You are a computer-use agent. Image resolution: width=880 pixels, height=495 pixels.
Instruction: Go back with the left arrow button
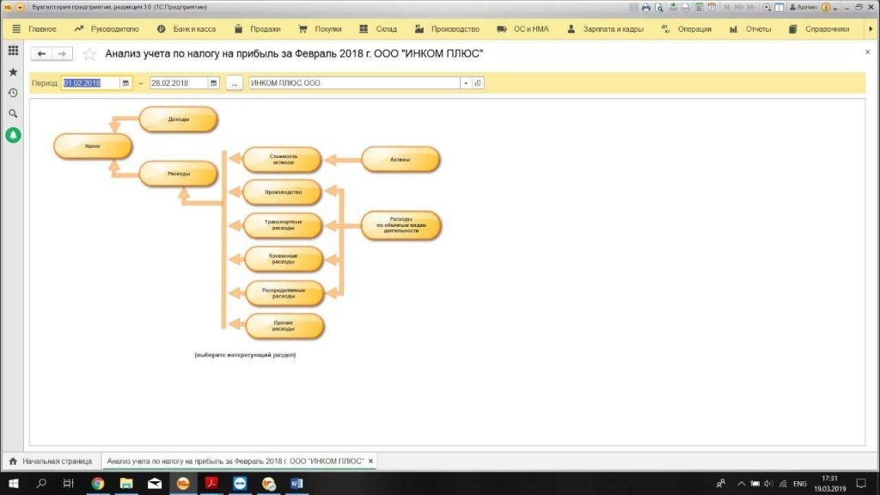[41, 53]
